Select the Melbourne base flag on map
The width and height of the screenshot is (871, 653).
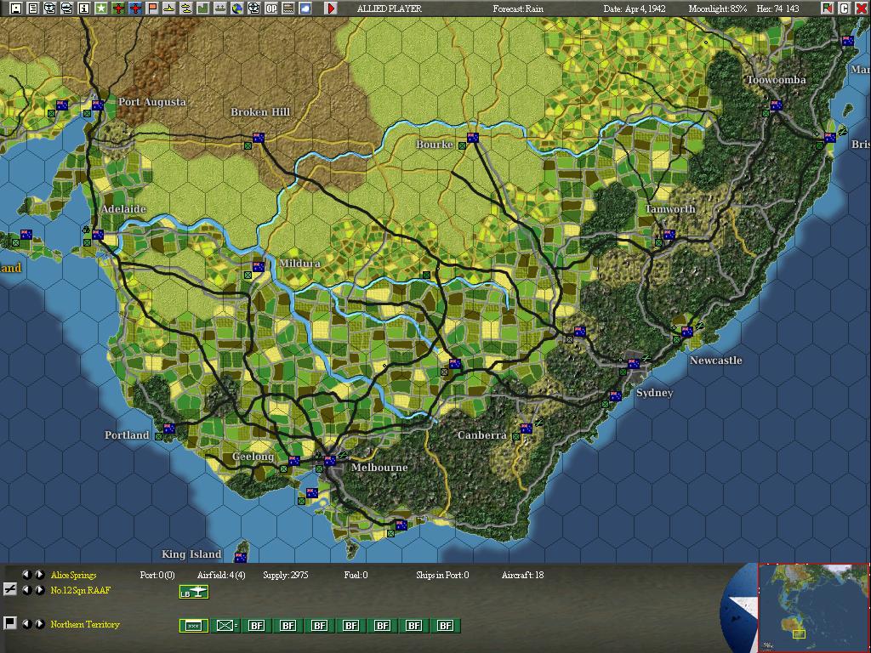coord(330,461)
